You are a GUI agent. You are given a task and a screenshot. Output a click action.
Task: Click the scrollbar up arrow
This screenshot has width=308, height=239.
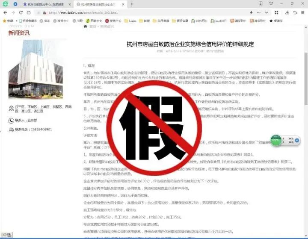[x=306, y=27]
